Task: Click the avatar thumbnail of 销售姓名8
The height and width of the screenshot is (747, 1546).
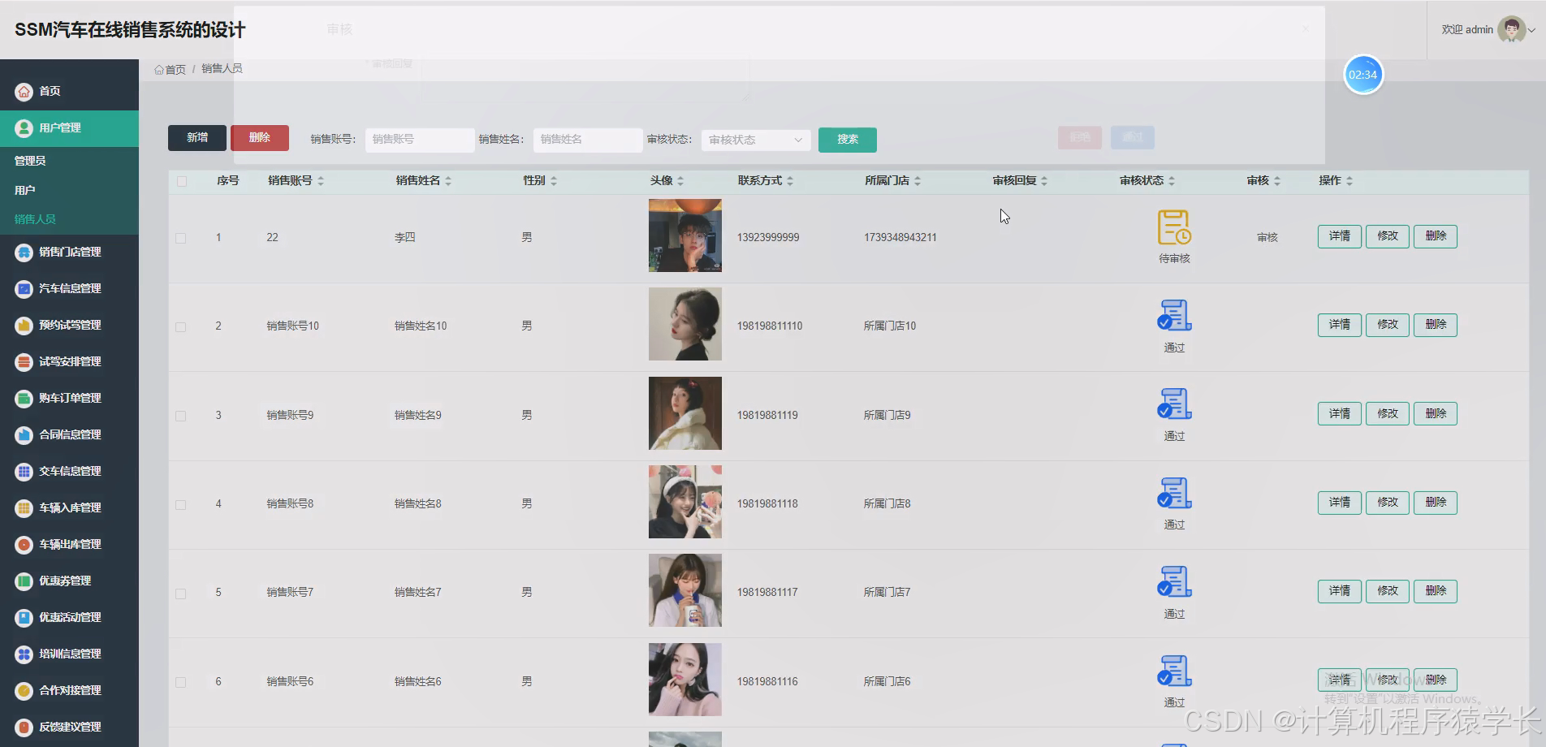Action: tap(685, 502)
